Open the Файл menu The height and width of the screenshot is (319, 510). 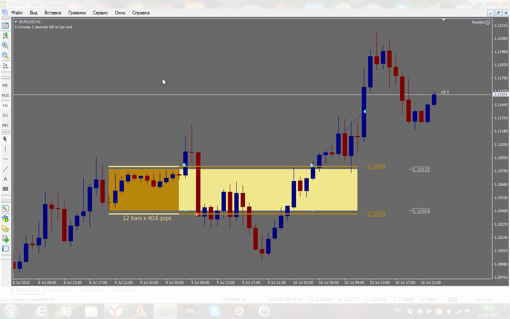(17, 13)
